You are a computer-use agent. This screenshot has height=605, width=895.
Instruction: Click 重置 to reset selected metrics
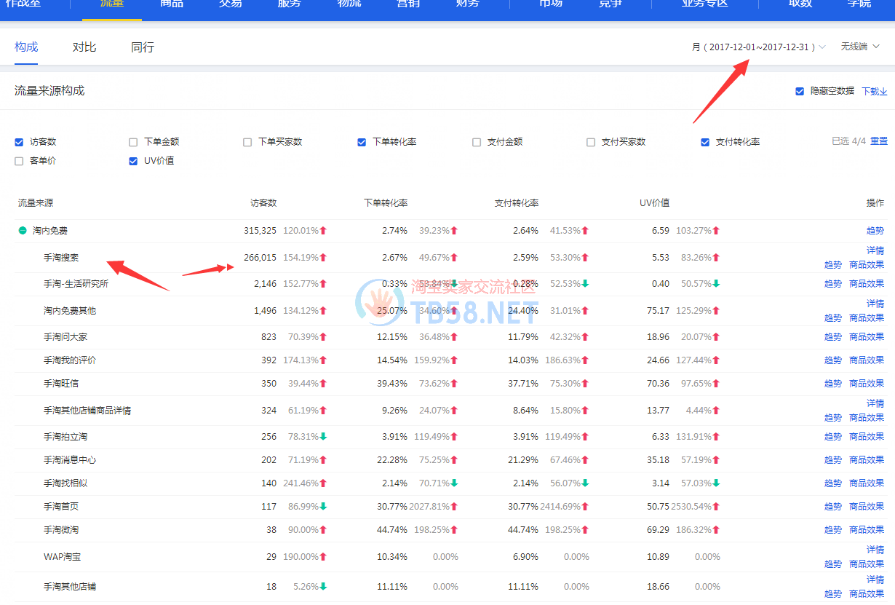pos(879,141)
